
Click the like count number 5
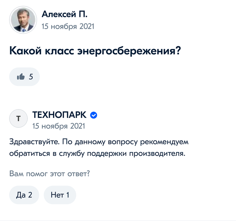[31, 77]
